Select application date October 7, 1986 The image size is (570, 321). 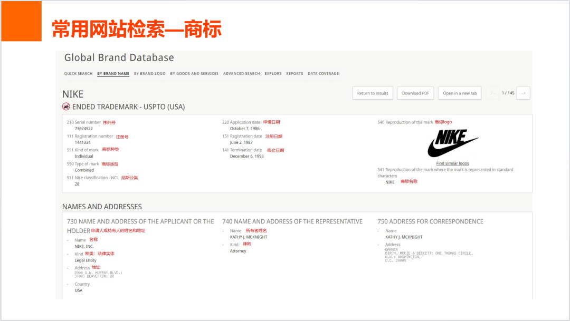[245, 129]
